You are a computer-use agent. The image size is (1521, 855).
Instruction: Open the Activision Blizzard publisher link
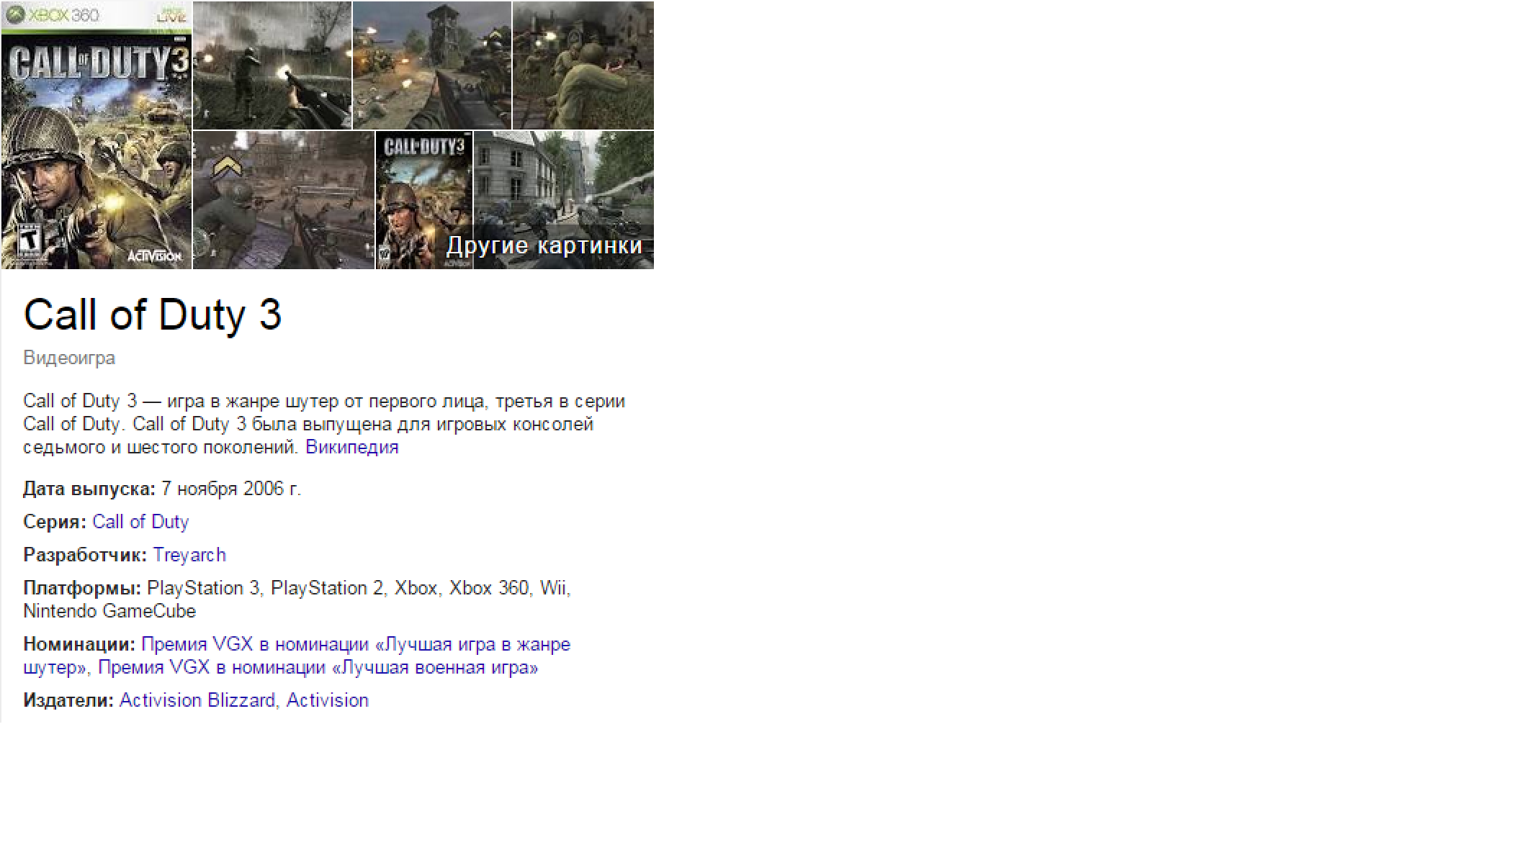197,700
